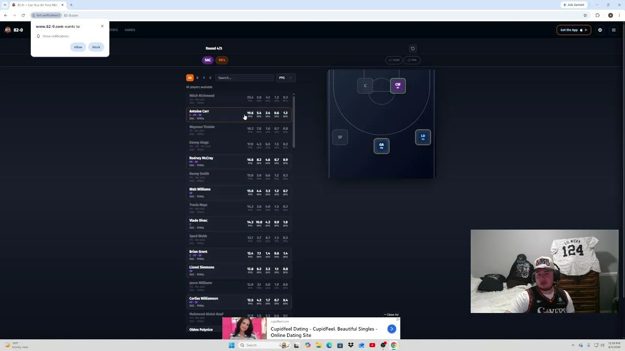The image size is (625, 351).
Task: Select Walt Williams from the list
Action: tap(239, 193)
